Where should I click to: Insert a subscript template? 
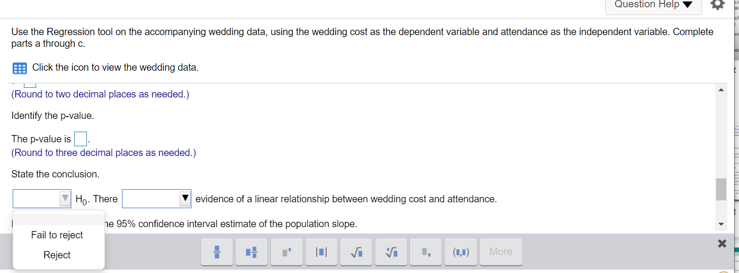(426, 252)
